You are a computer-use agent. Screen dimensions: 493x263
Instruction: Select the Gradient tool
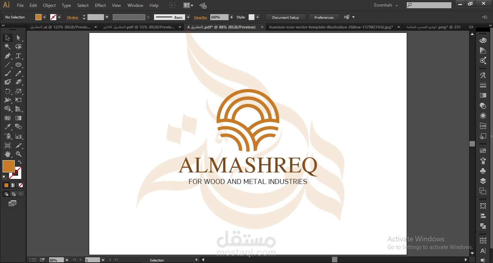18,118
